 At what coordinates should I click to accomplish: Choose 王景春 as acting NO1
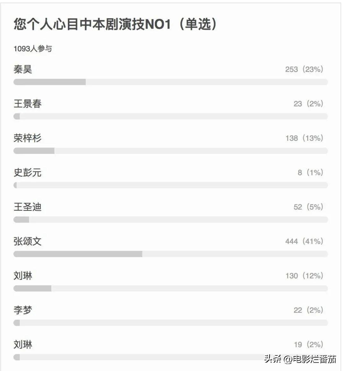pos(27,103)
